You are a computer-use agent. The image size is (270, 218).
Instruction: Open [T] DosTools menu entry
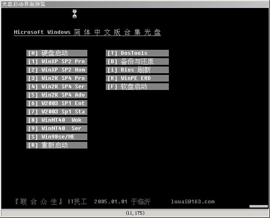click(x=137, y=53)
